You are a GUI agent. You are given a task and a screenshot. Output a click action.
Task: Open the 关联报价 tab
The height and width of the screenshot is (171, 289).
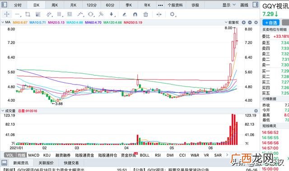click(x=46, y=163)
